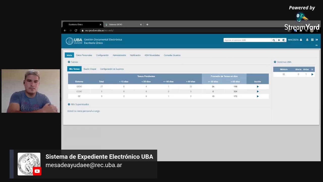Select the Inicio tab
The height and width of the screenshot is (182, 323).
click(69, 55)
